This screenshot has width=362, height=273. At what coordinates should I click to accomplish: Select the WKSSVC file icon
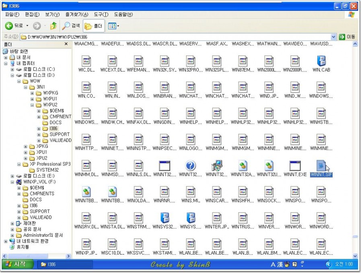(x=138, y=244)
